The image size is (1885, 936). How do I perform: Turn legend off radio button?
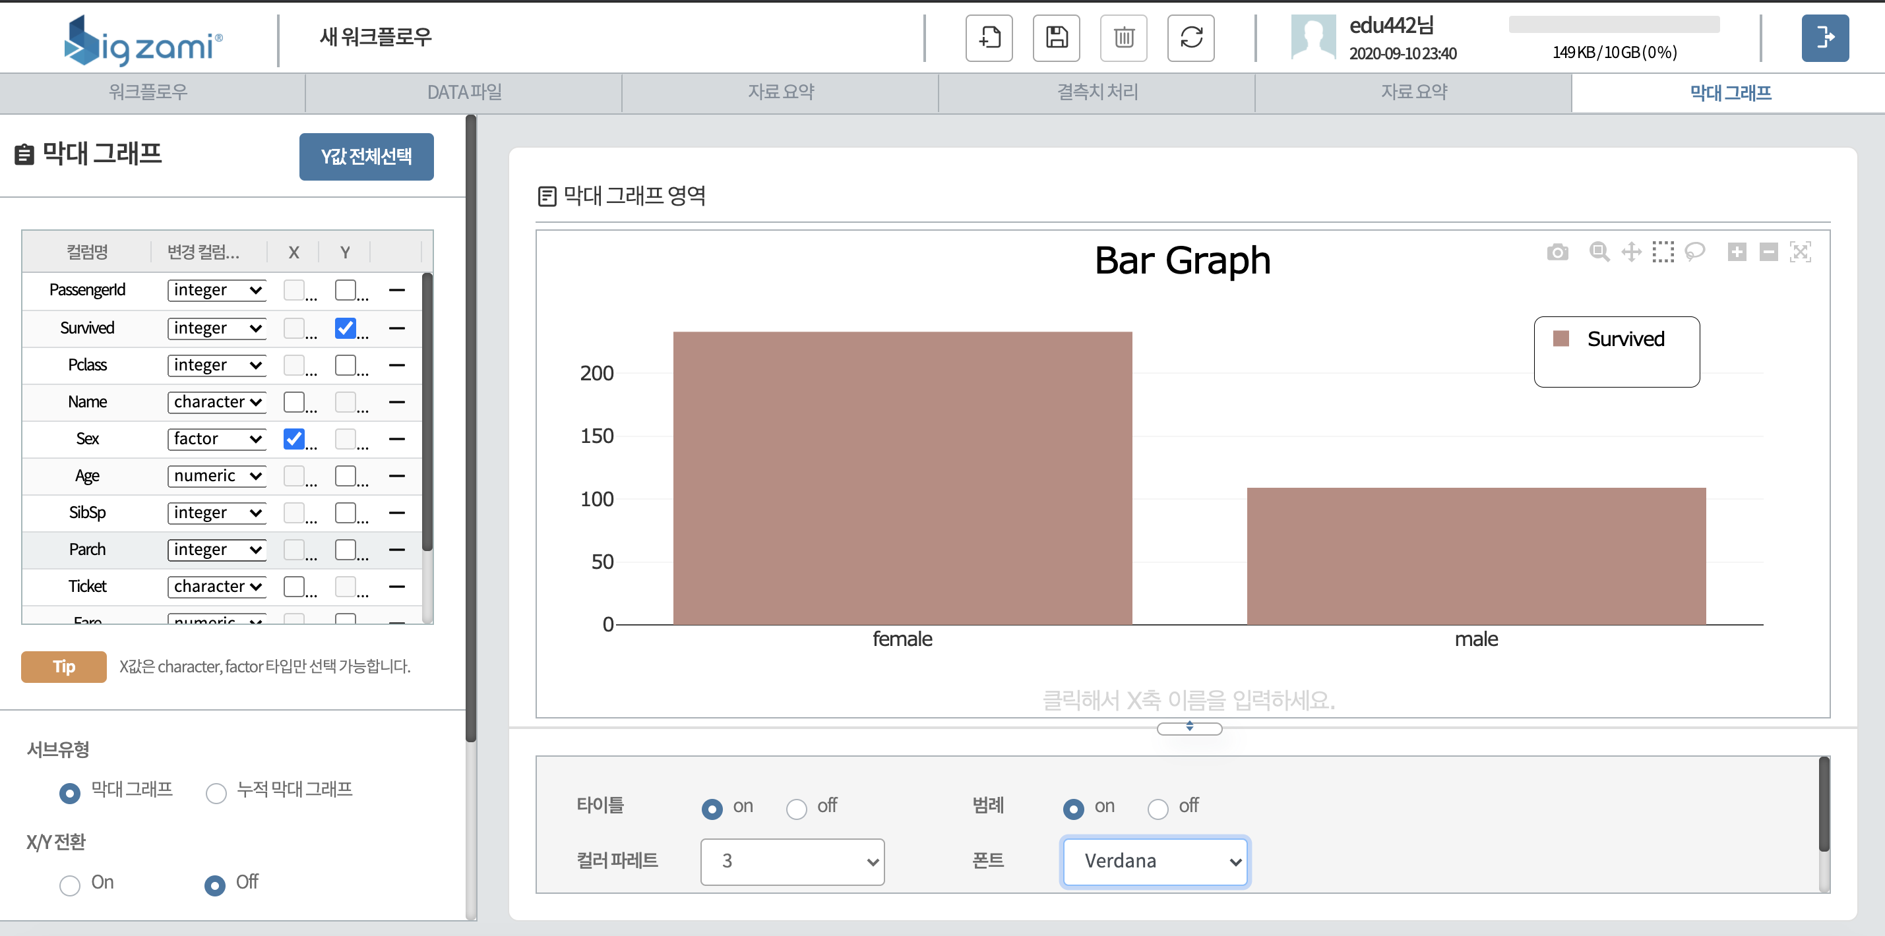(1158, 809)
